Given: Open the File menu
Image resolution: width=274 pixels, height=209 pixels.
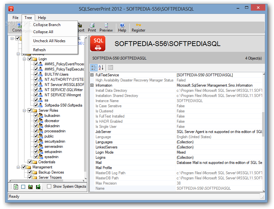Looking at the screenshot, I should [15, 18].
